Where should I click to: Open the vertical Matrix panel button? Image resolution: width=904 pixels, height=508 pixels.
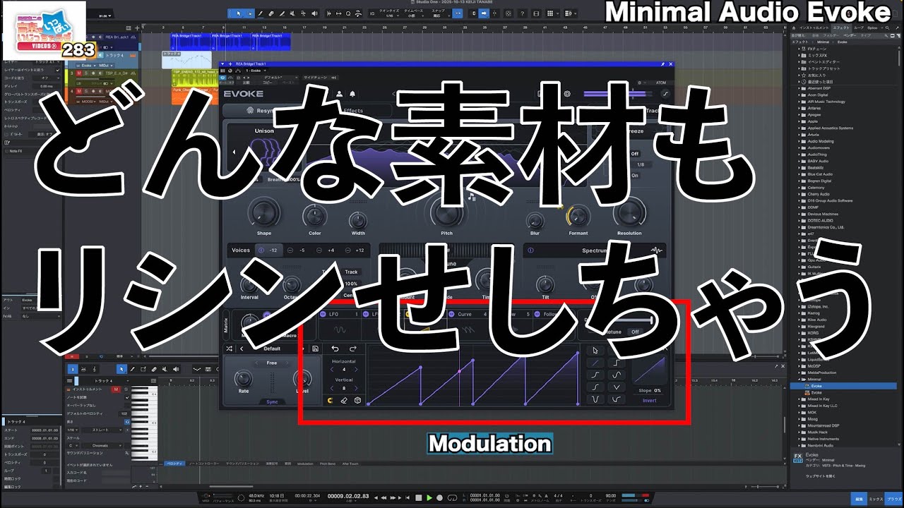227,324
